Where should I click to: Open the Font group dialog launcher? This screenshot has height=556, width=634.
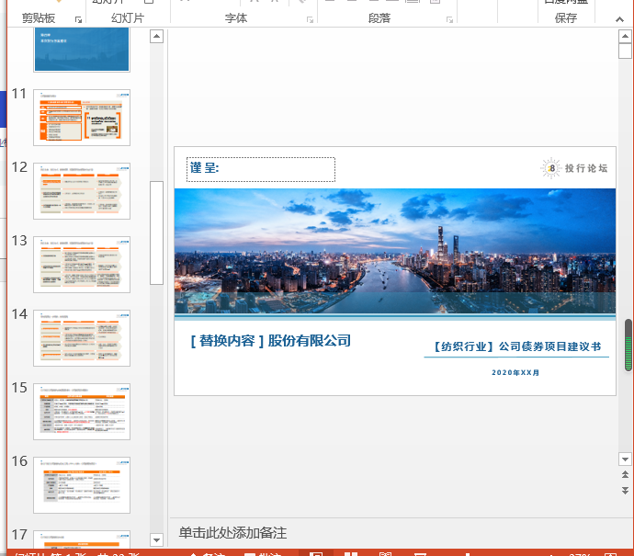(x=309, y=19)
